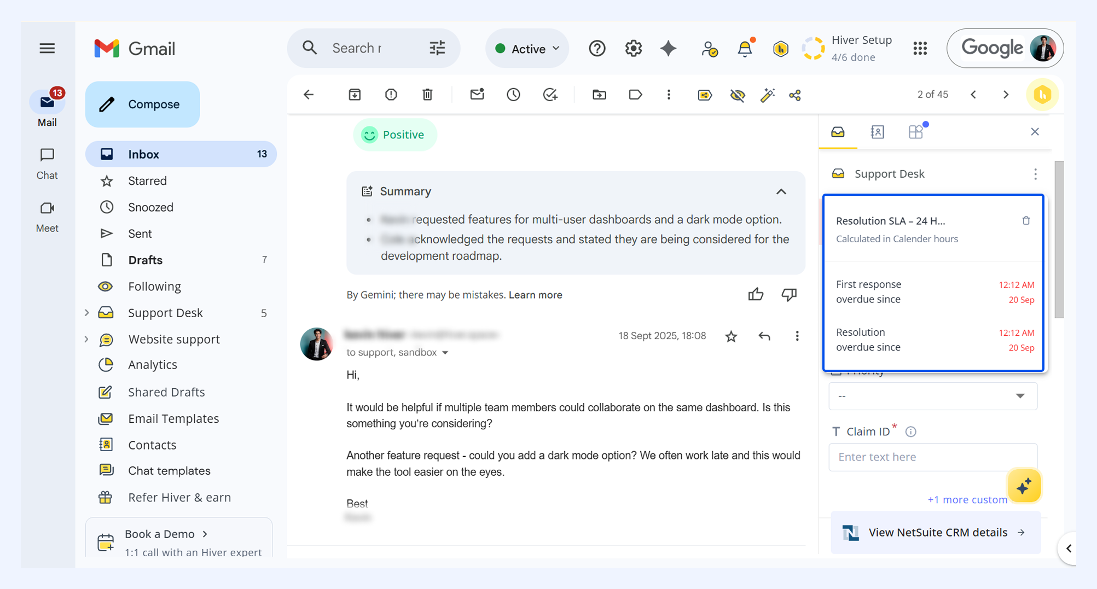
Task: Open Hiver notifications bell icon
Action: pyautogui.click(x=745, y=49)
